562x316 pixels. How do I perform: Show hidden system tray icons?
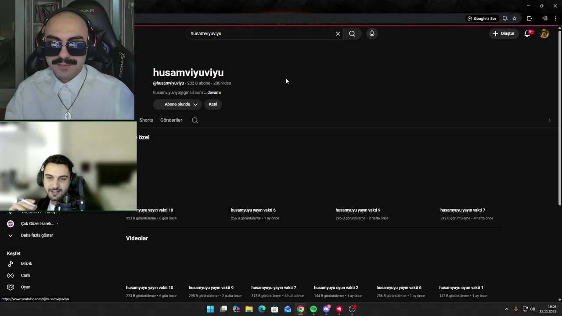507,309
